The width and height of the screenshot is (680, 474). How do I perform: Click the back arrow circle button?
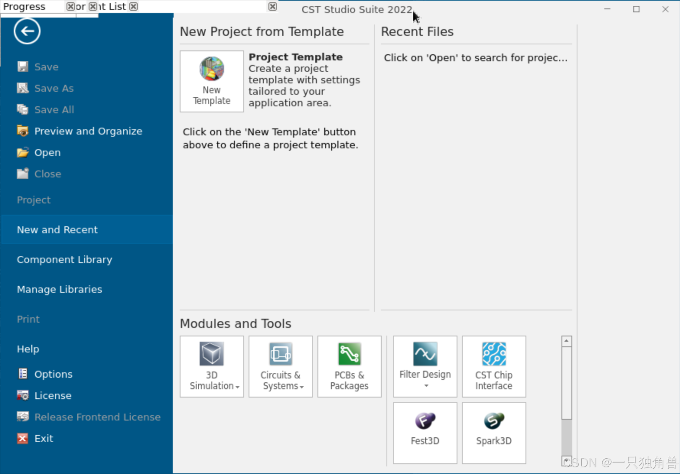click(27, 31)
